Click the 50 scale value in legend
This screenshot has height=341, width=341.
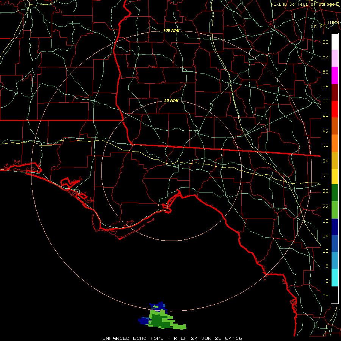pos(325,101)
